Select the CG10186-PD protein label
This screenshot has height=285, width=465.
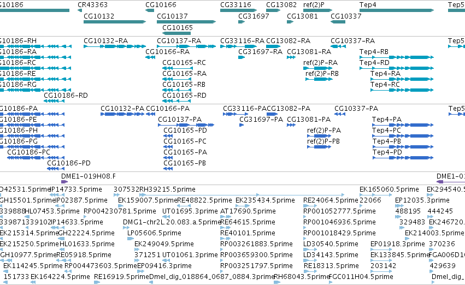pos(69,163)
